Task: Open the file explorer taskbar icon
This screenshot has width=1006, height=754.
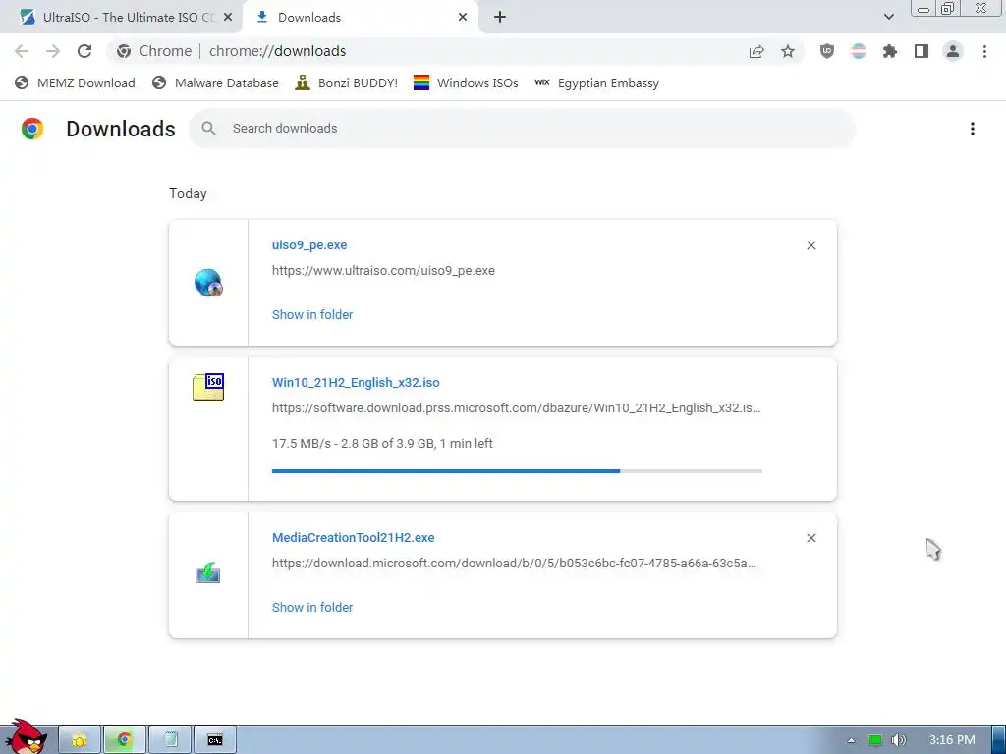Action: pos(80,740)
